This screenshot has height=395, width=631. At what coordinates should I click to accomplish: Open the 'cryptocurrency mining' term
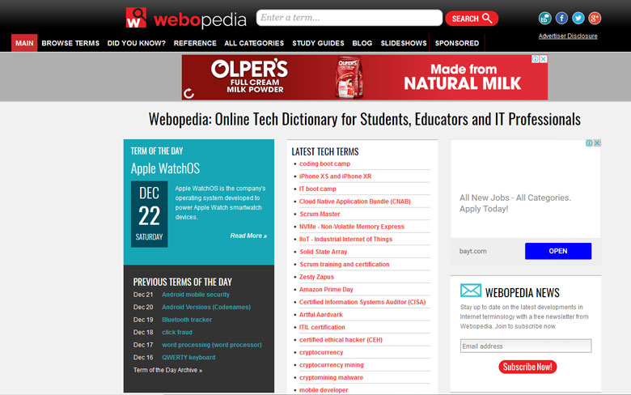[x=331, y=365]
